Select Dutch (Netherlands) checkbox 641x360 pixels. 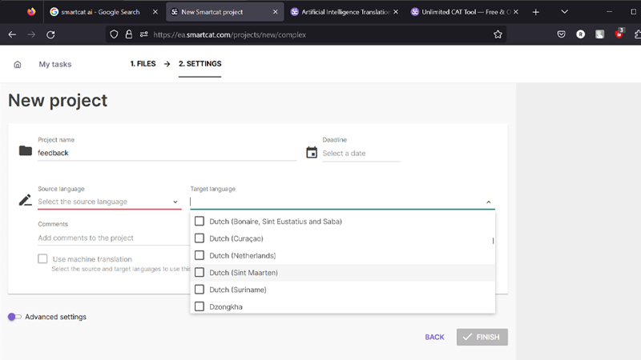tap(200, 255)
